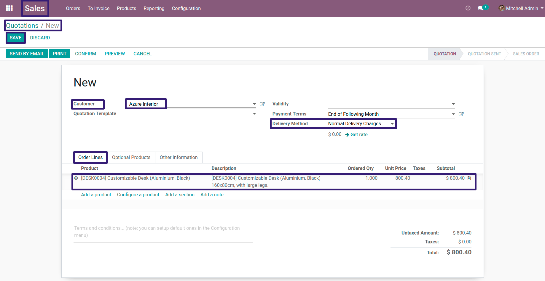The width and height of the screenshot is (545, 281).
Task: Switch to the Order Lines tab
Action: point(90,157)
